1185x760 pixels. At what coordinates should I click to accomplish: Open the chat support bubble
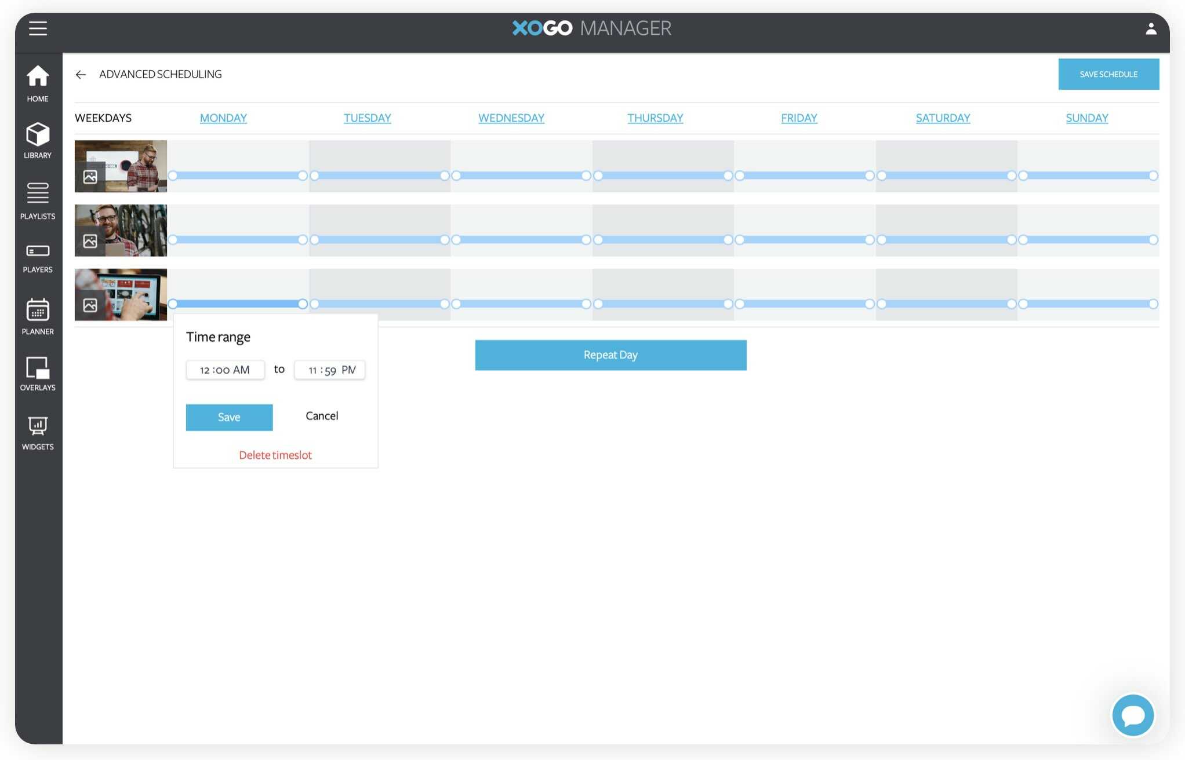[x=1132, y=715]
